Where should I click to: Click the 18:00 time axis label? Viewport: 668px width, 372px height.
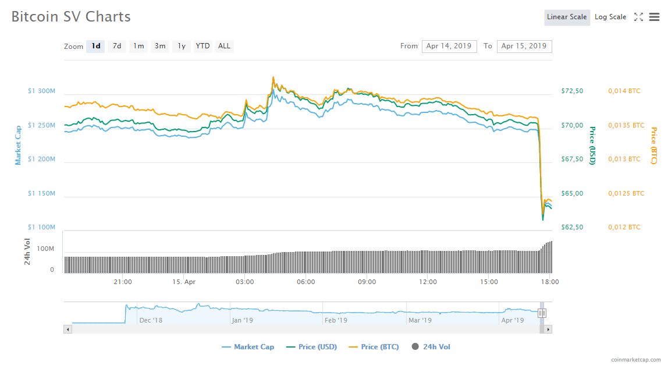550,282
